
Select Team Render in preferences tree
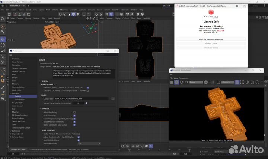coord(19,100)
